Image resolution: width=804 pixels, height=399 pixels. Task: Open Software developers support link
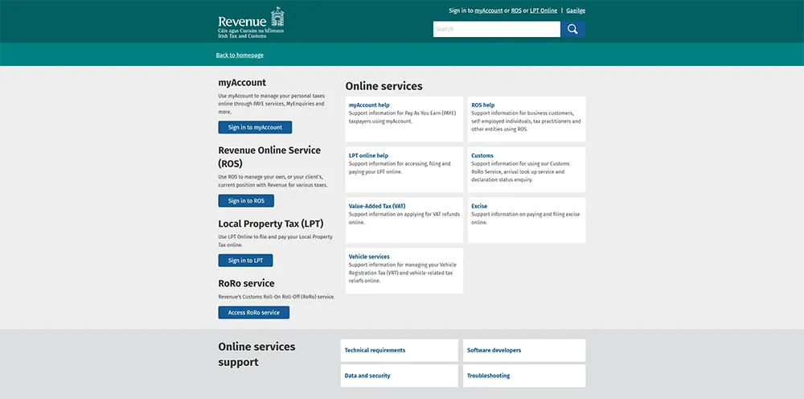(x=524, y=350)
